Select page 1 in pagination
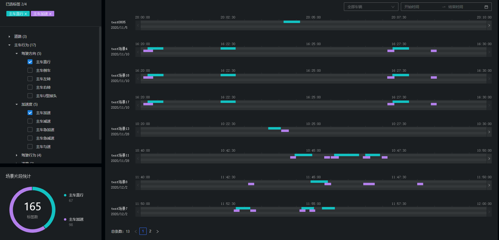Viewport: 499px width, 240px height. pyautogui.click(x=143, y=231)
